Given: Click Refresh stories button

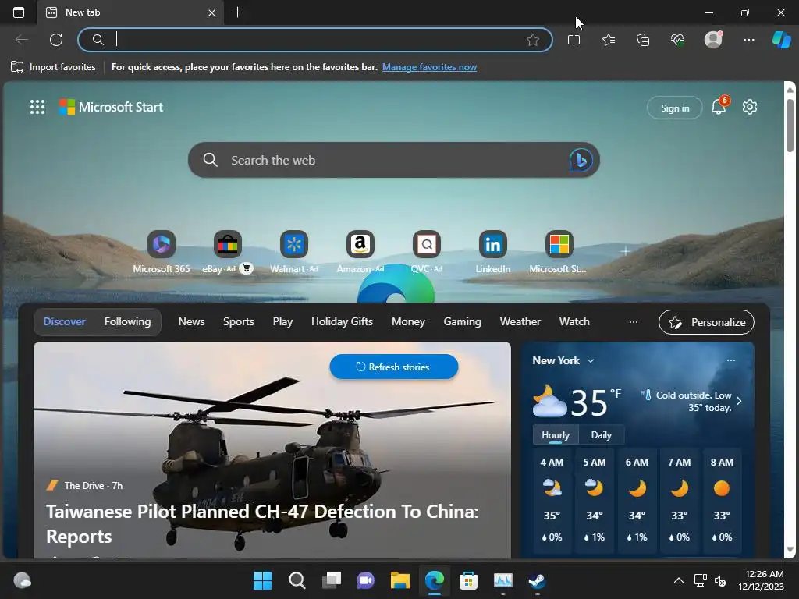Looking at the screenshot, I should [393, 367].
